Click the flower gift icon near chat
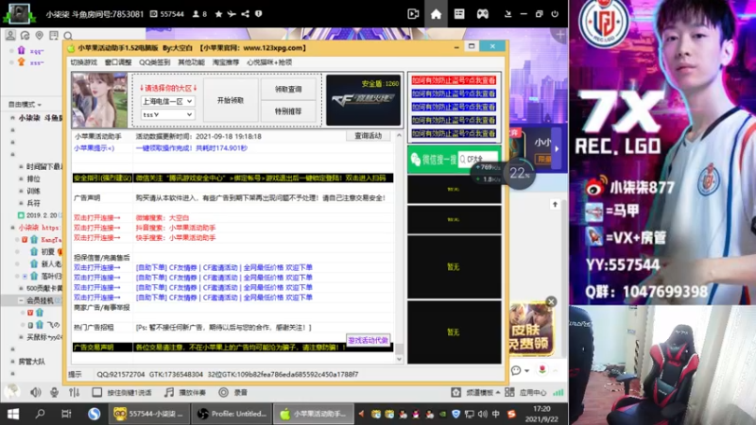The height and width of the screenshot is (425, 756). coord(541,369)
